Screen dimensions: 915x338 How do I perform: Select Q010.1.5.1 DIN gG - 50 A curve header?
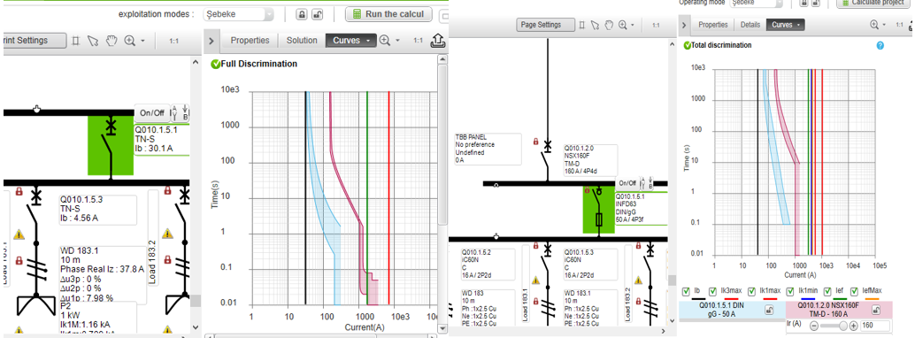[733, 309]
